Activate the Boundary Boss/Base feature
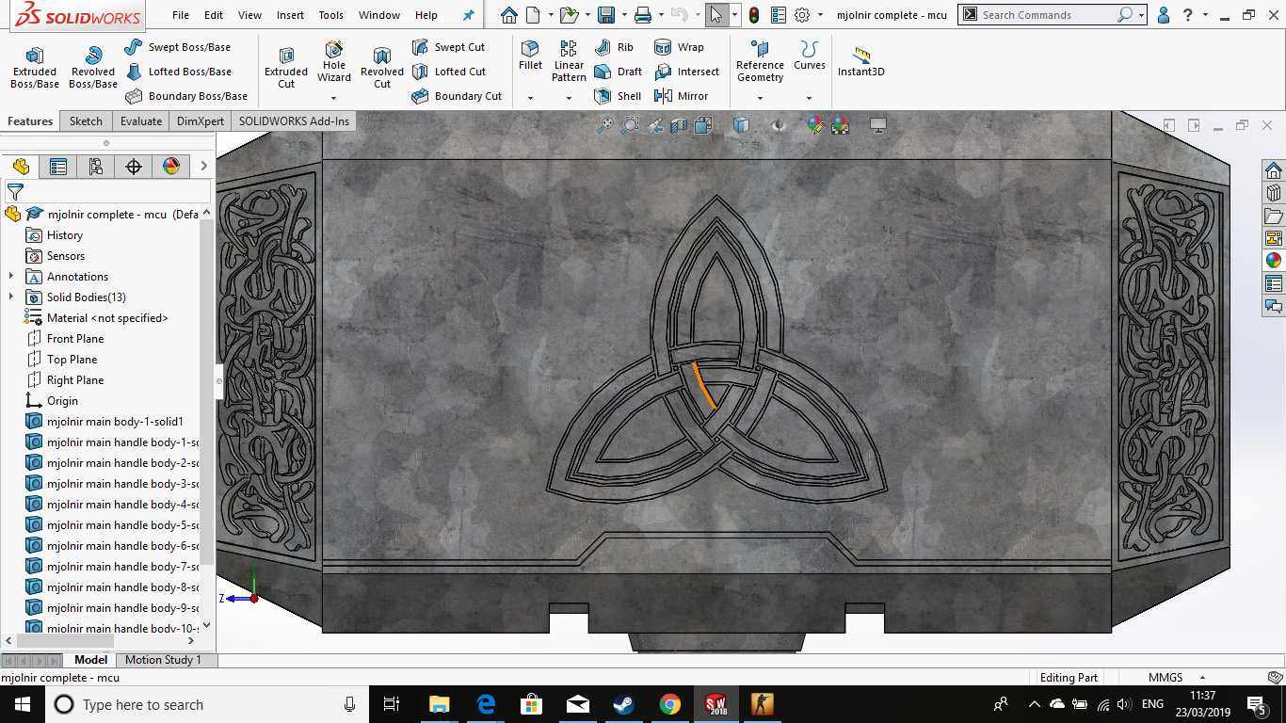 (185, 96)
